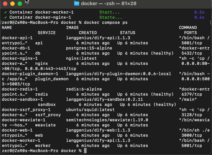Image resolution: width=212 pixels, height=155 pixels.
Task: Click service name 'plugin_daemon'
Action: click(x=52, y=79)
